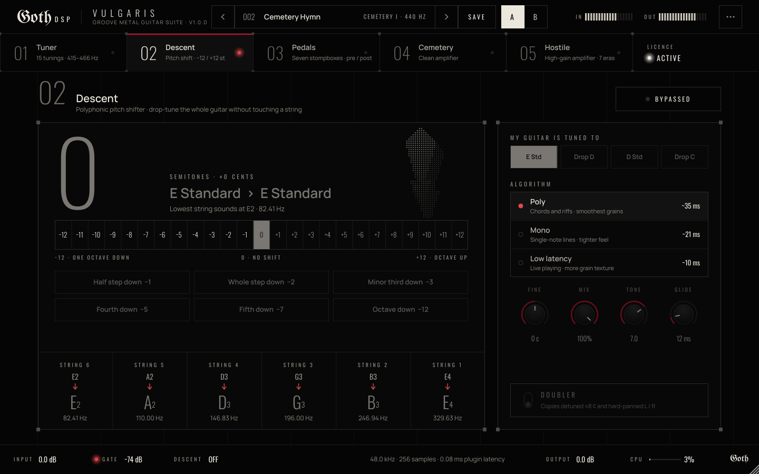Toggle the Descent tab power LED

[239, 53]
